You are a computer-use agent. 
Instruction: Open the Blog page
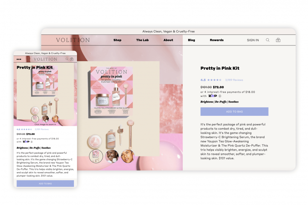(192, 40)
